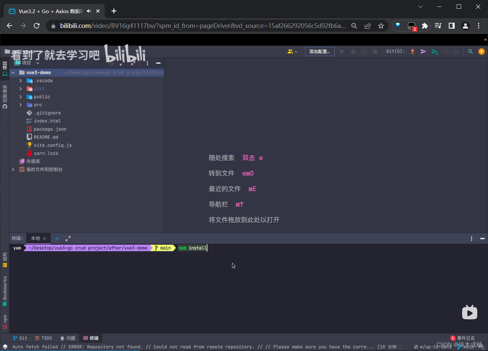Open the Git tool window tab
Viewport: 488px width, 351px height.
pyautogui.click(x=20, y=338)
